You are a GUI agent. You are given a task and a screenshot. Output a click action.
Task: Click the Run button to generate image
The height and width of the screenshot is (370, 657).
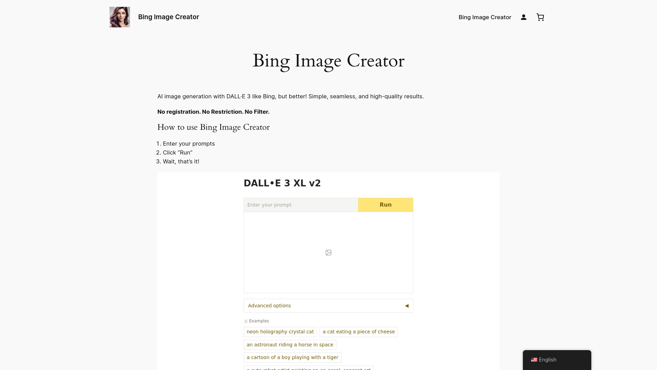coord(385,205)
